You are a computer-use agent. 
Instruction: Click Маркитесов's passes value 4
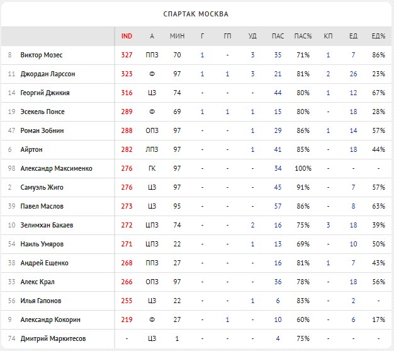(x=278, y=338)
